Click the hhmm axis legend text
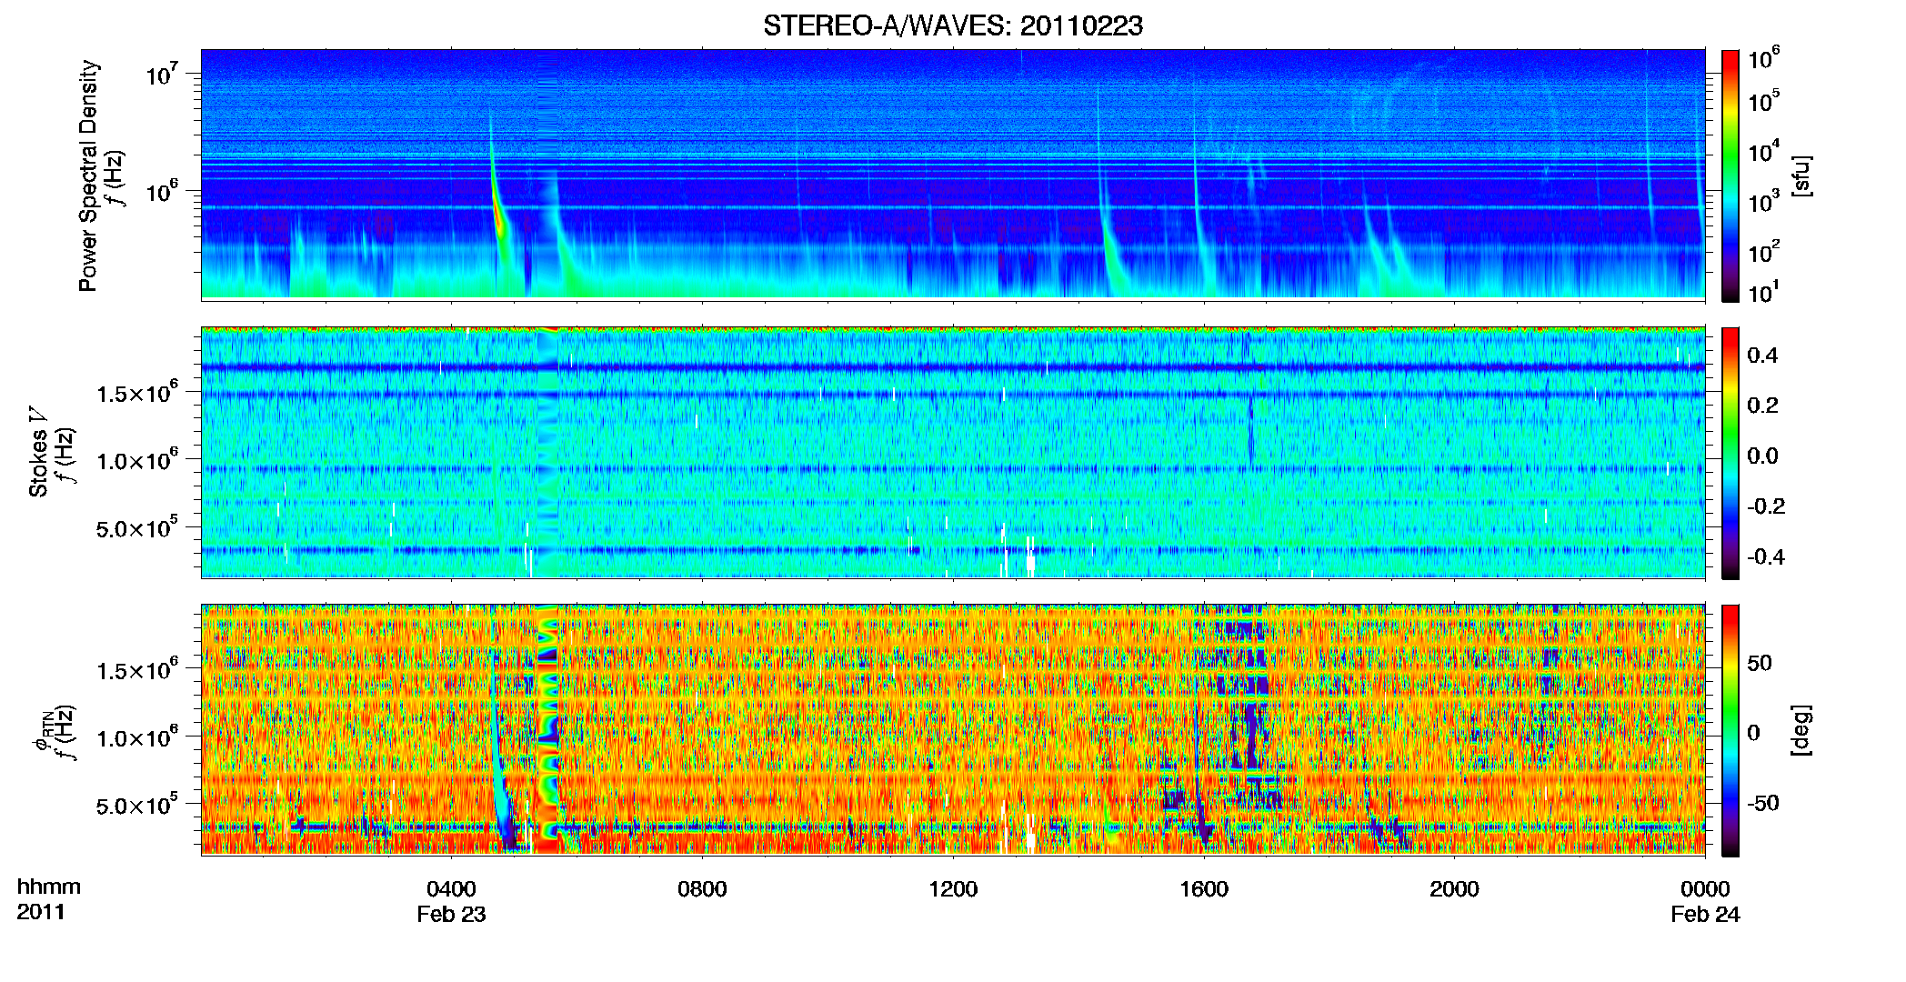 tap(48, 887)
